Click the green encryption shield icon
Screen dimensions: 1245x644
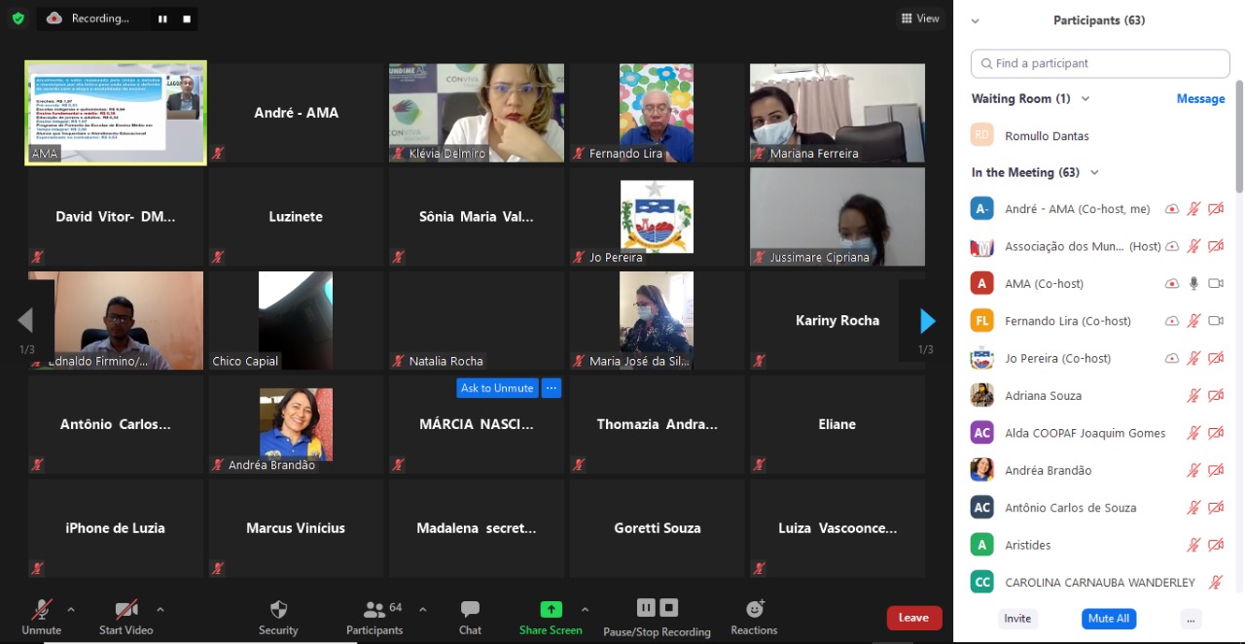click(18, 18)
